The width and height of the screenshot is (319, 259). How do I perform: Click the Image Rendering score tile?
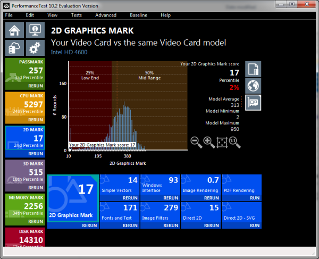tap(201, 185)
